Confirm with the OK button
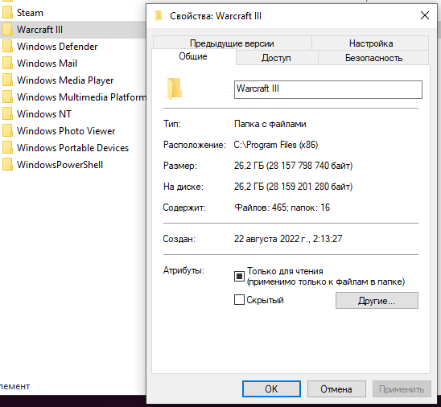Viewport: 441px width, 407px height. click(x=271, y=389)
